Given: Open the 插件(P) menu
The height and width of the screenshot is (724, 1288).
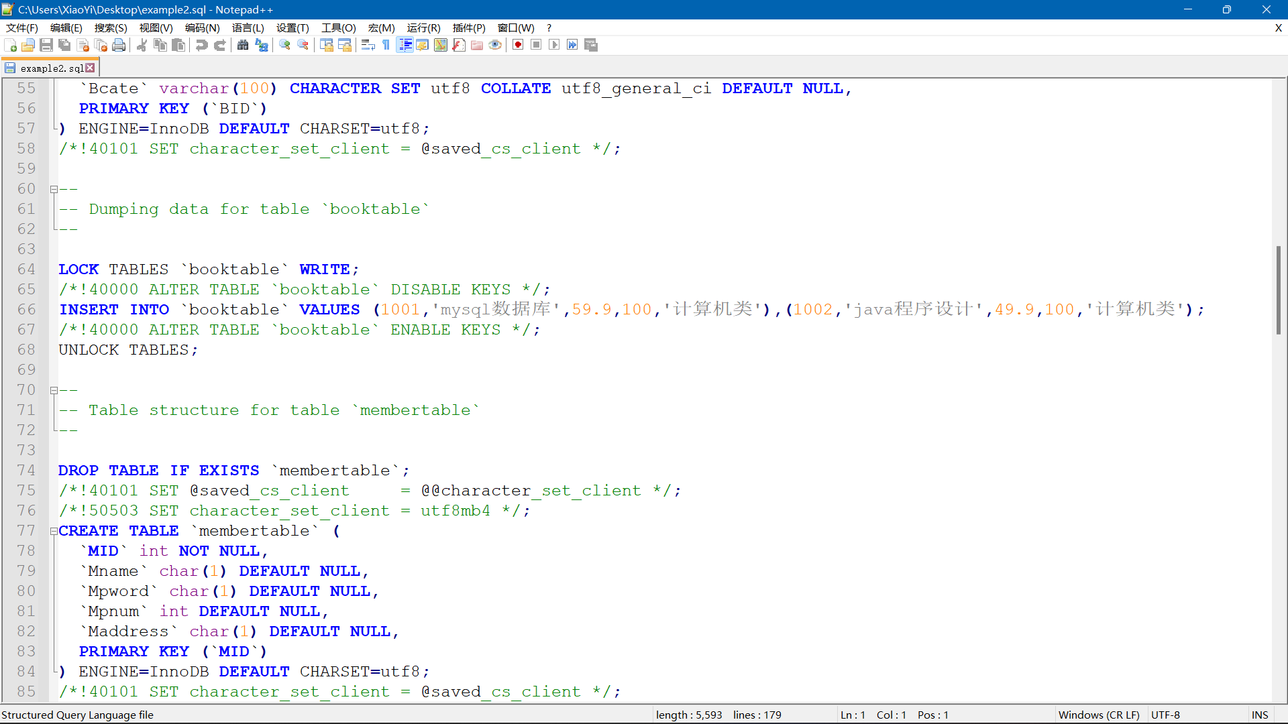Looking at the screenshot, I should click(468, 27).
